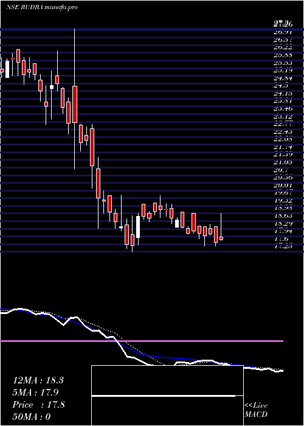Click the white horizontal line inside MACD box

pyautogui.click(x=164, y=396)
